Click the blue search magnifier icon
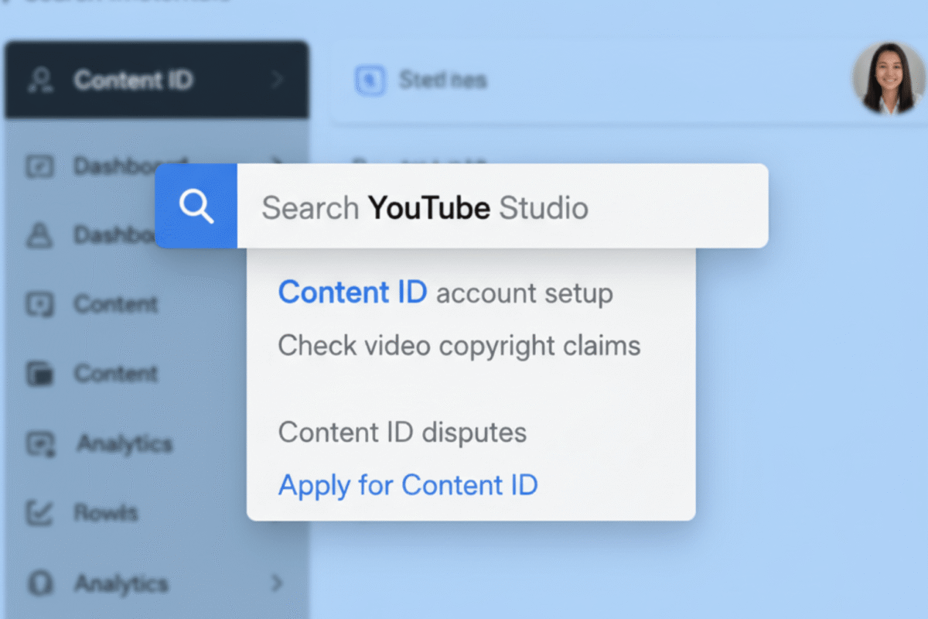928x619 pixels. coord(196,205)
